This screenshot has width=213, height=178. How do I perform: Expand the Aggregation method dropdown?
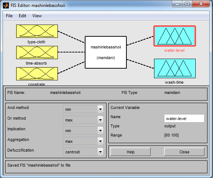click(x=83, y=141)
